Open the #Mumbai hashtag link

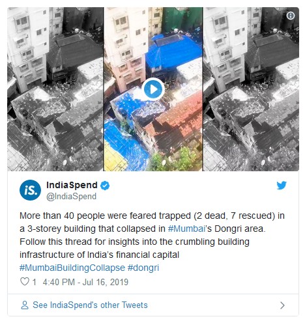pyautogui.click(x=186, y=229)
